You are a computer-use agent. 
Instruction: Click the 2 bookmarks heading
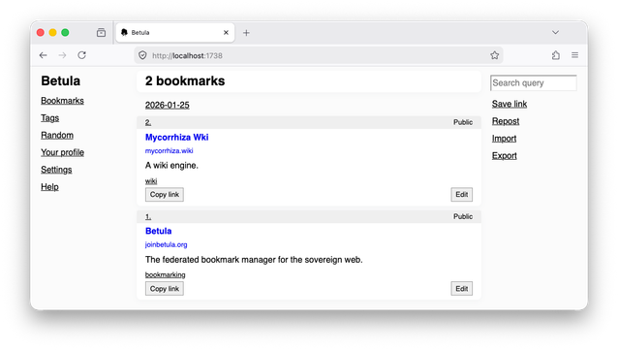(185, 80)
